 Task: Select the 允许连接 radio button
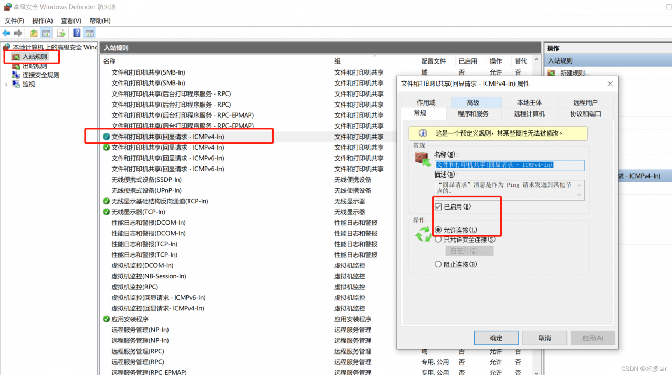click(438, 230)
